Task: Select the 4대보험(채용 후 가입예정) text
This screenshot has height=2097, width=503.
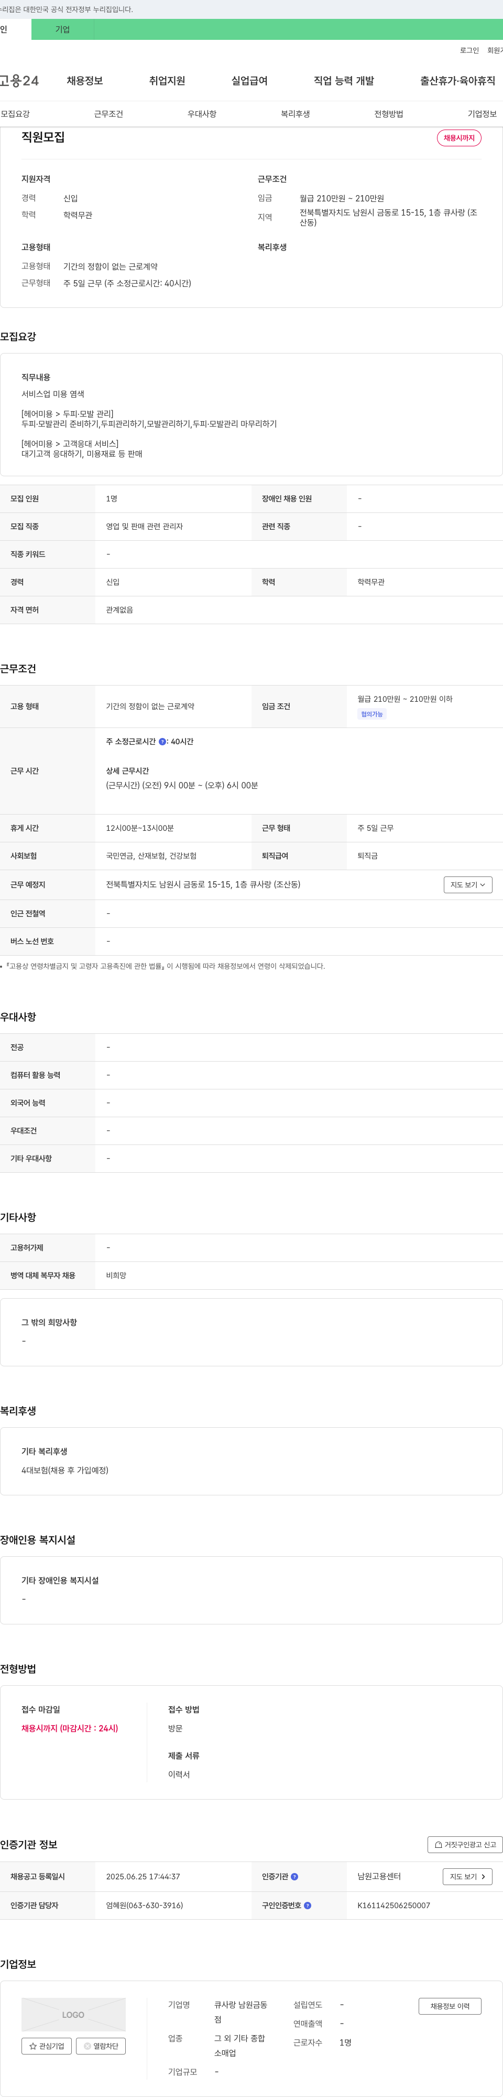Action: (x=65, y=1470)
